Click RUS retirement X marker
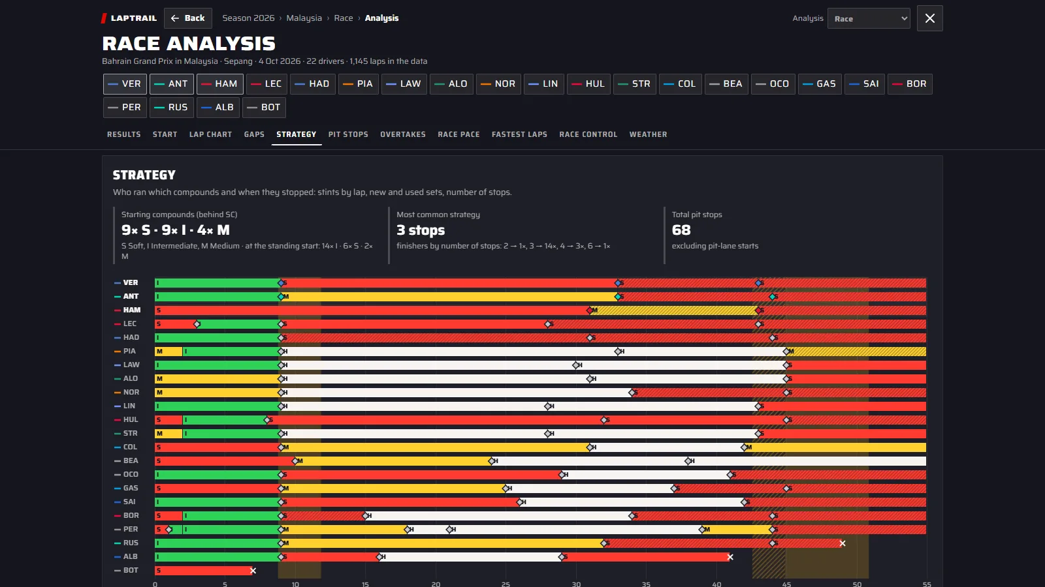Screen dimensions: 1045x587 (843, 543)
